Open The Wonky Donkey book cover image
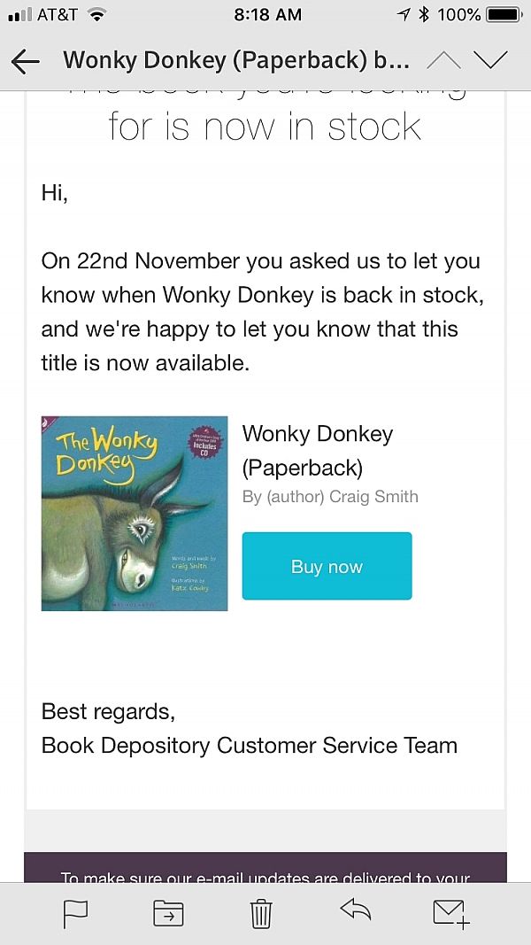The height and width of the screenshot is (945, 531). [x=135, y=514]
